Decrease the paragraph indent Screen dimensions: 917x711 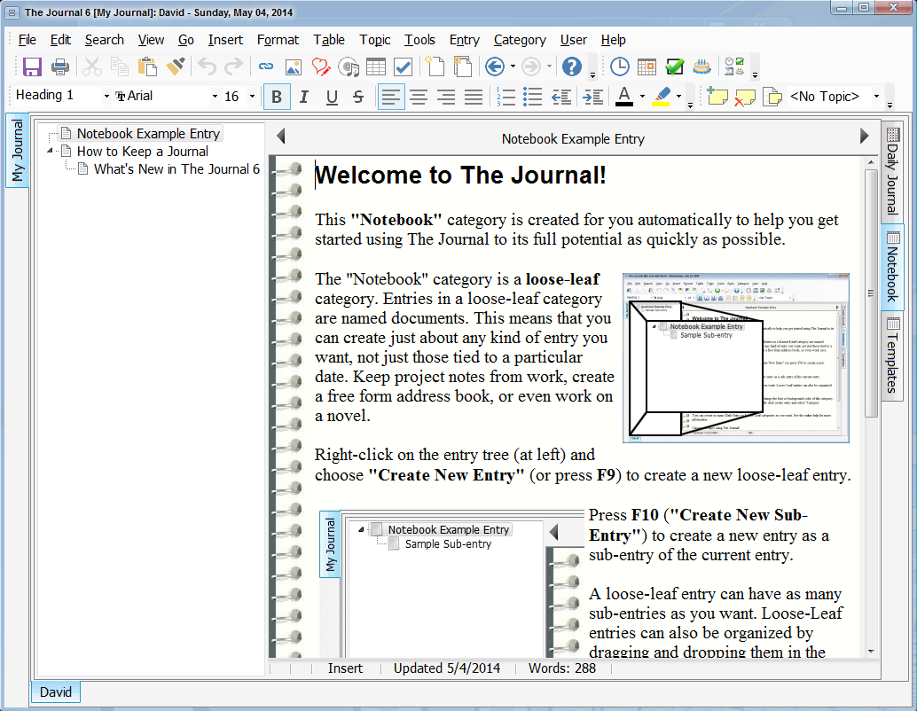[562, 97]
